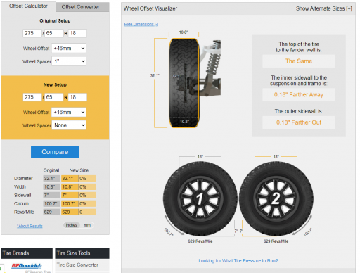Viewport: 360px width, 273px height.
Task: Open the What Tire Pressure to Run link
Action: click(x=238, y=261)
